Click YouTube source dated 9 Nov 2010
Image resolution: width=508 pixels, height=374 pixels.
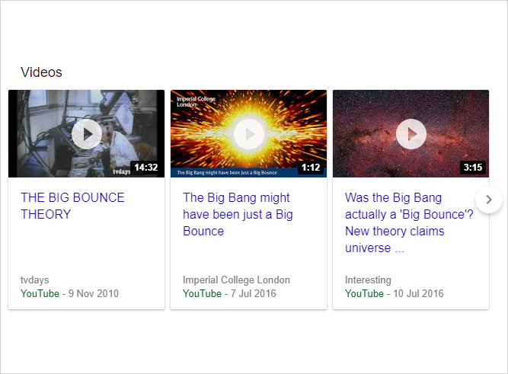tap(40, 293)
